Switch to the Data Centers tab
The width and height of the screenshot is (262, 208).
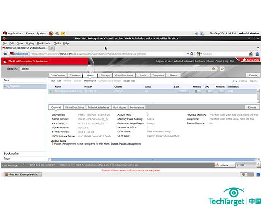coord(58,75)
